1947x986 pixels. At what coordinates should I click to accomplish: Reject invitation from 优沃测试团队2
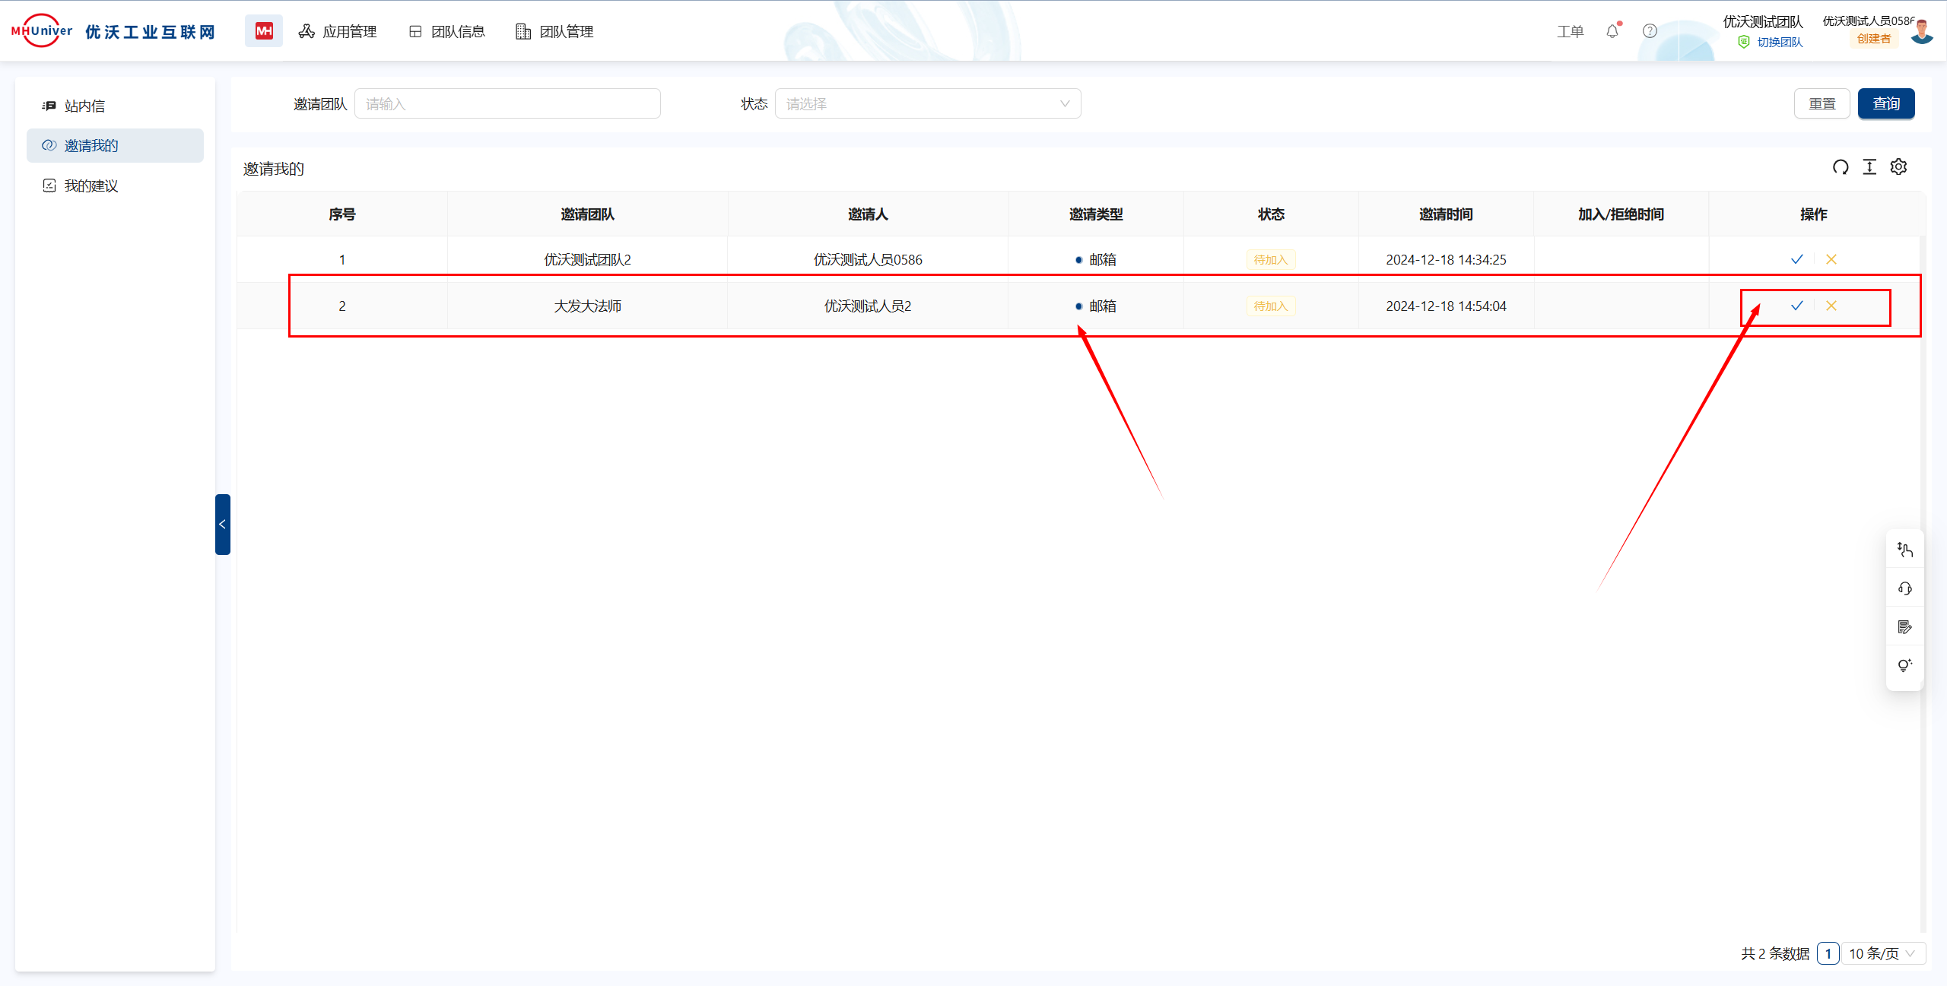[x=1831, y=259]
